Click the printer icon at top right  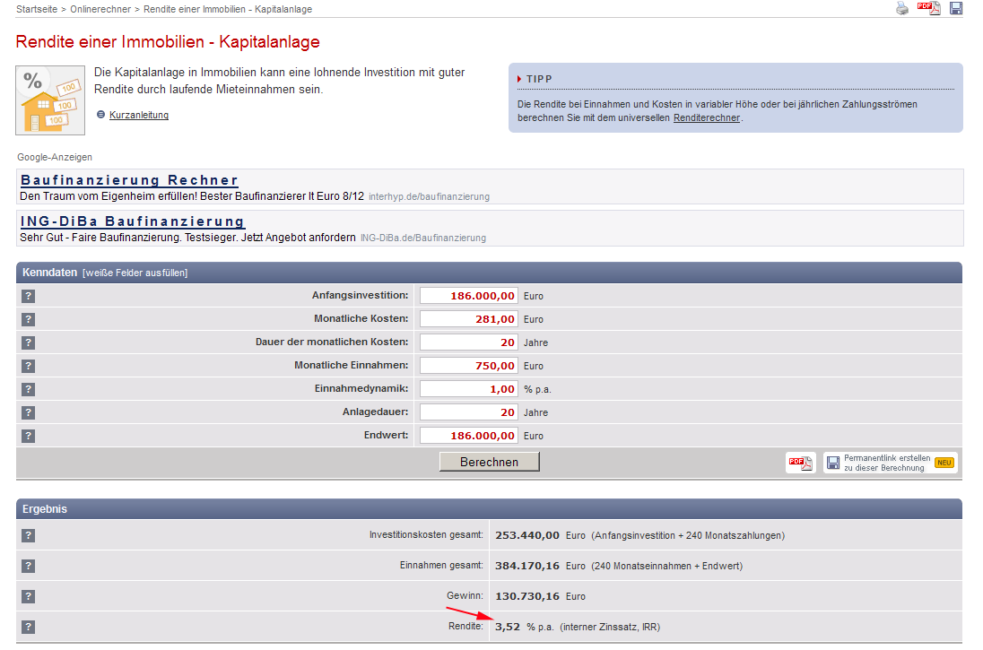[902, 9]
